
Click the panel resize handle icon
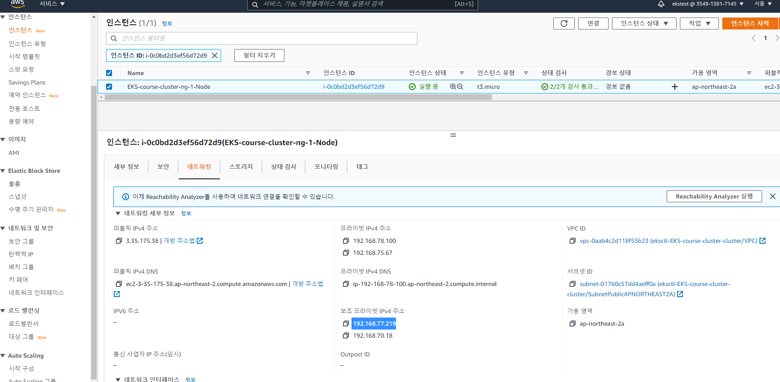tap(453, 135)
